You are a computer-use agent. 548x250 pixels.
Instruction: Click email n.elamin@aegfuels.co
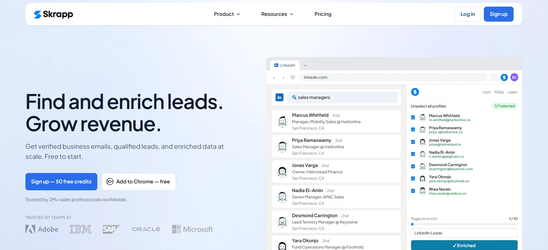point(446,157)
